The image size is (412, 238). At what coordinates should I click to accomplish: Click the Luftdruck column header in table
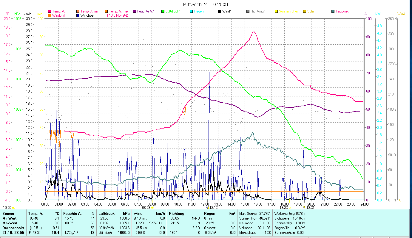(107, 214)
